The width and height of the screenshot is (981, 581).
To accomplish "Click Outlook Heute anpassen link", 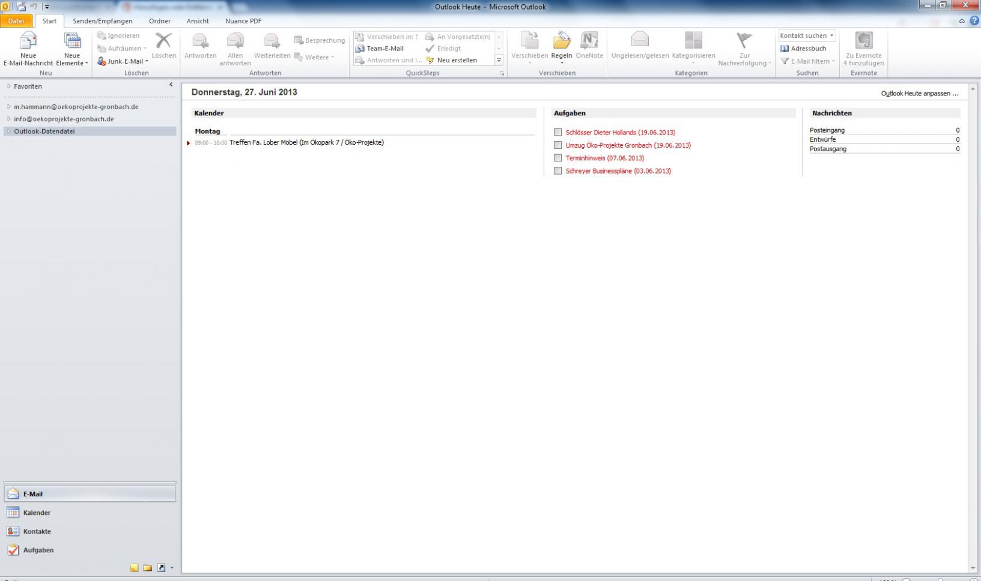I will click(x=920, y=94).
